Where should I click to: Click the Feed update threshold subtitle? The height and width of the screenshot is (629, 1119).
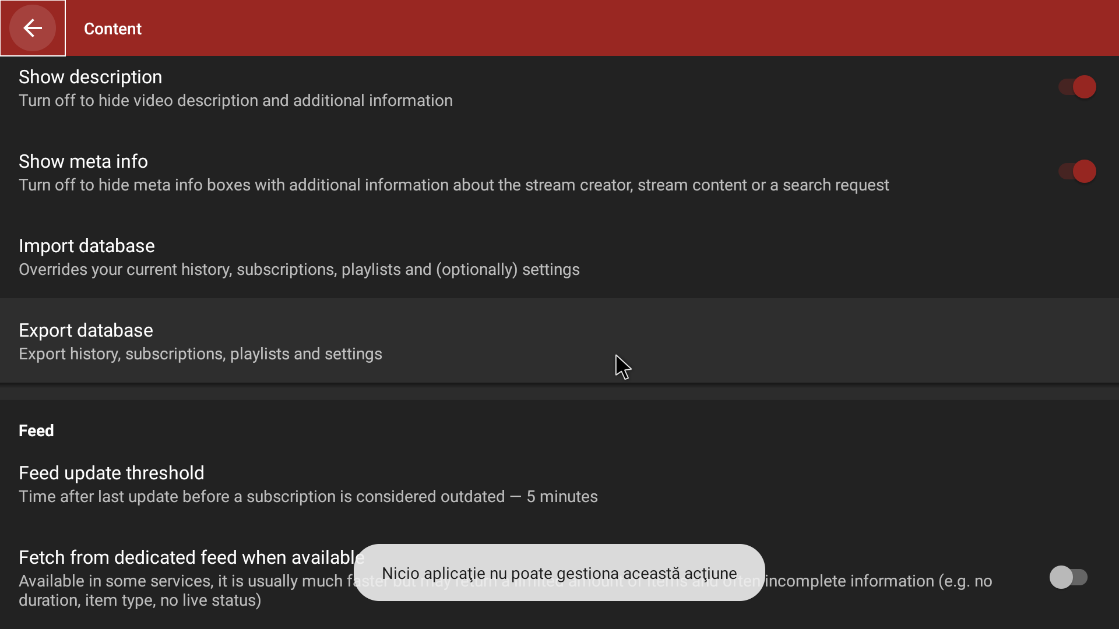[x=308, y=496]
